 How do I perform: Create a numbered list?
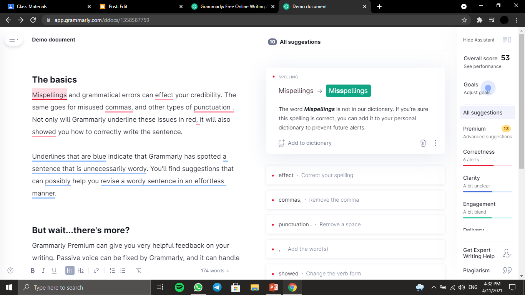[x=112, y=270]
